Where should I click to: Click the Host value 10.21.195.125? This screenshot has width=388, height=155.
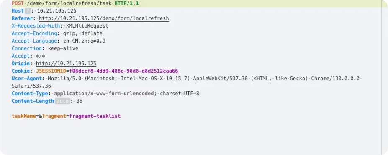click(57, 11)
